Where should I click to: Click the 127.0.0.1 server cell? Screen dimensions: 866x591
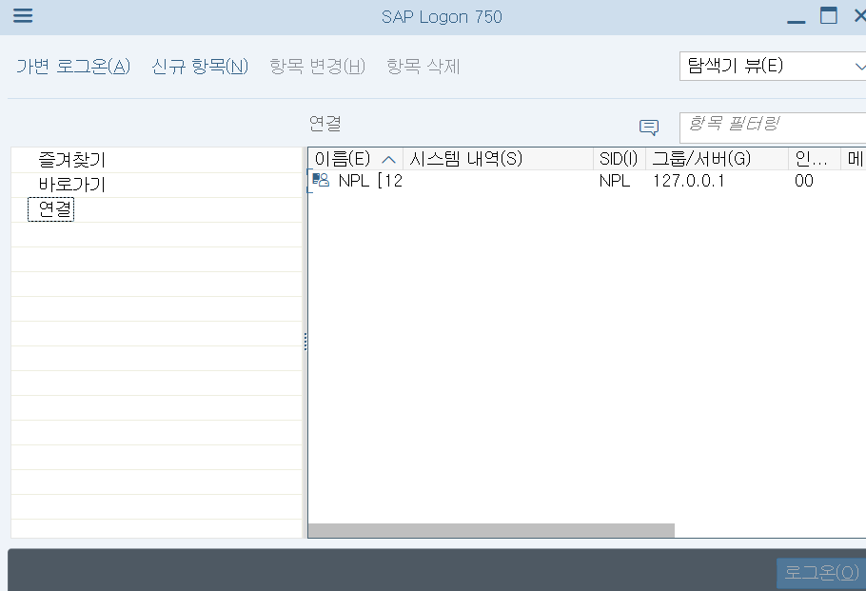point(688,181)
